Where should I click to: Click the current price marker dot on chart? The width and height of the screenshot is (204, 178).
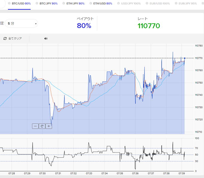[185, 58]
